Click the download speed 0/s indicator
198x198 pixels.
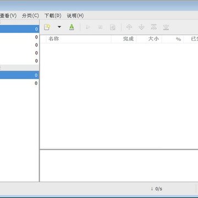(157, 189)
